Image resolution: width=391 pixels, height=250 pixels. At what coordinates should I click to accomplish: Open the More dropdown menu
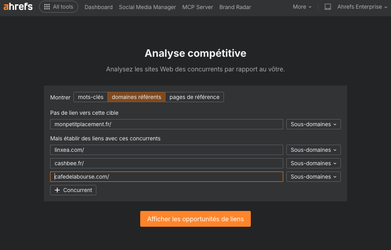(302, 7)
